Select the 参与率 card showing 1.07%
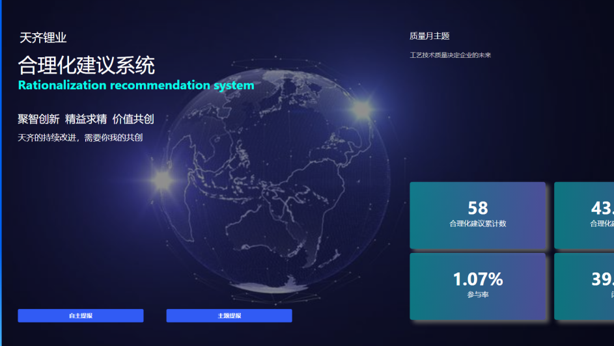Viewport: 614px width, 346px height. click(x=477, y=286)
